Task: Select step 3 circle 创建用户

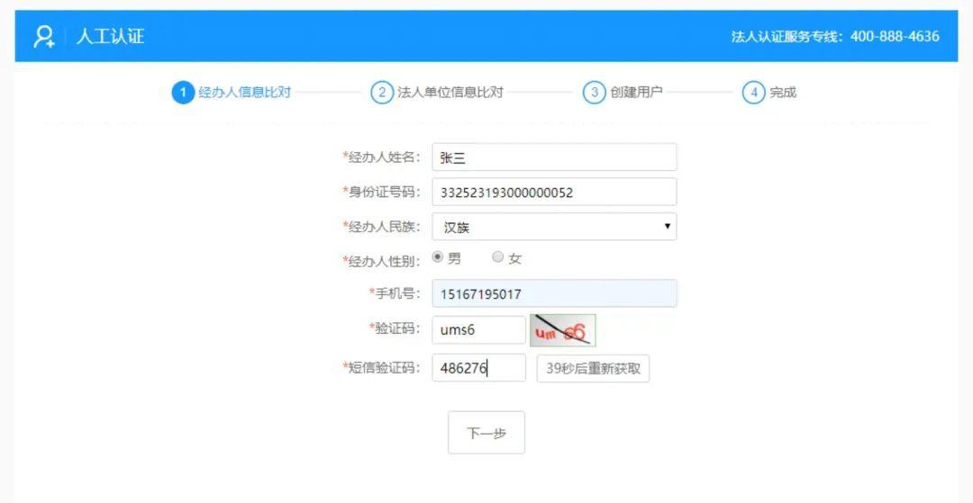Action: click(x=594, y=93)
